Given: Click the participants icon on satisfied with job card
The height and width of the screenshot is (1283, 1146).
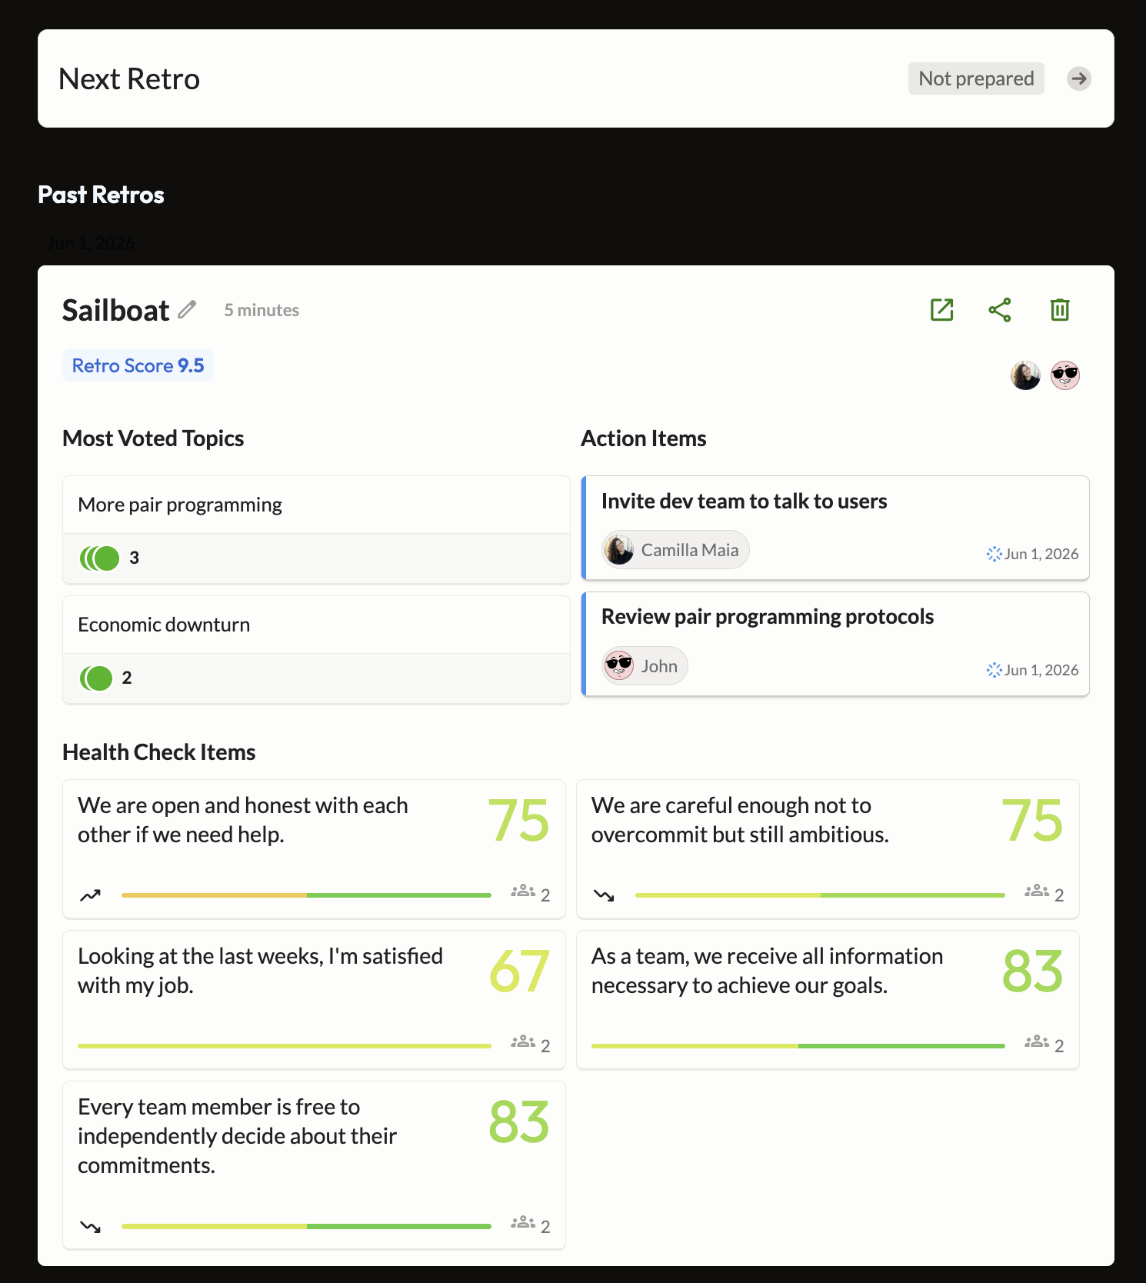Looking at the screenshot, I should coord(523,1042).
